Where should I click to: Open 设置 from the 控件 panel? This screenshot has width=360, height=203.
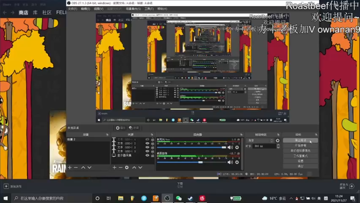(300, 161)
